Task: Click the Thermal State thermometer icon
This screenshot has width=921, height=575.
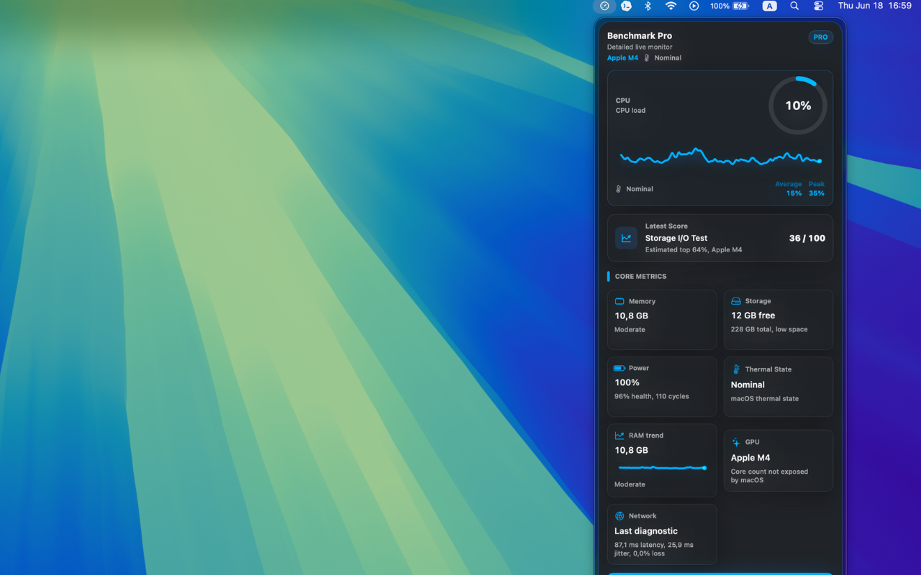Action: pyautogui.click(x=736, y=369)
